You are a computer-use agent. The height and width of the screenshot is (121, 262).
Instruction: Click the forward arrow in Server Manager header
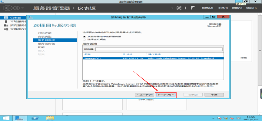17,8
